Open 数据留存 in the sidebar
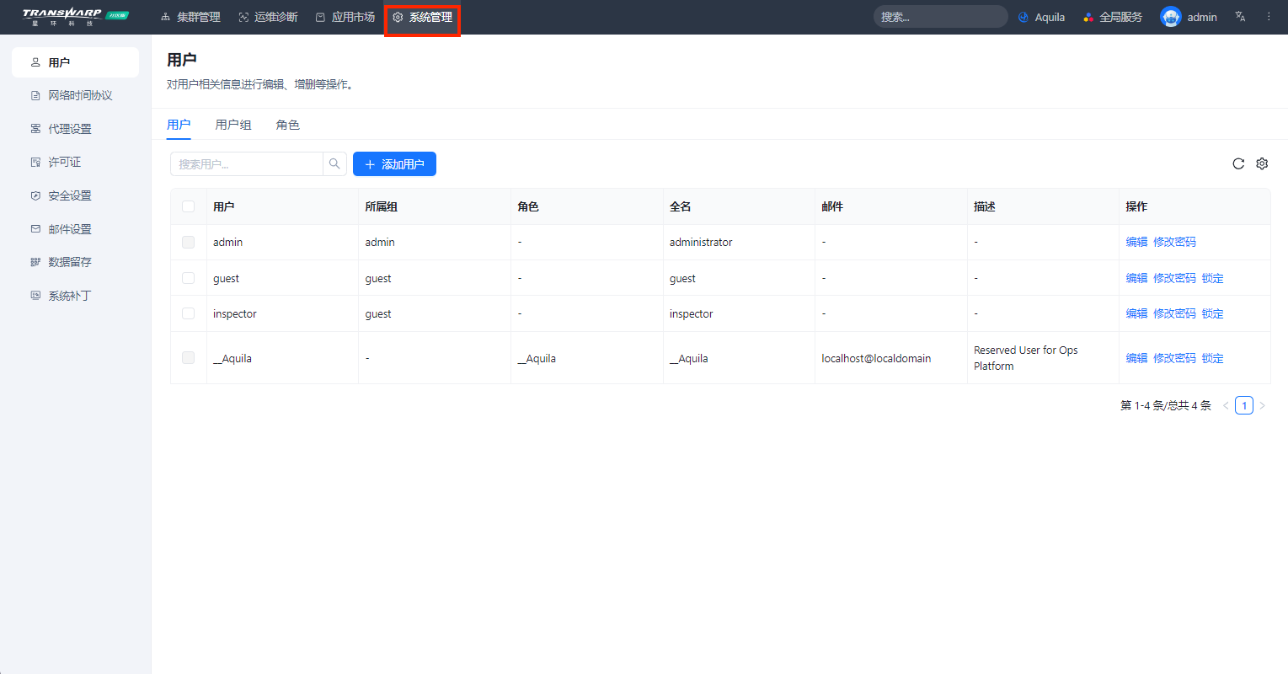The image size is (1288, 674). [75, 262]
